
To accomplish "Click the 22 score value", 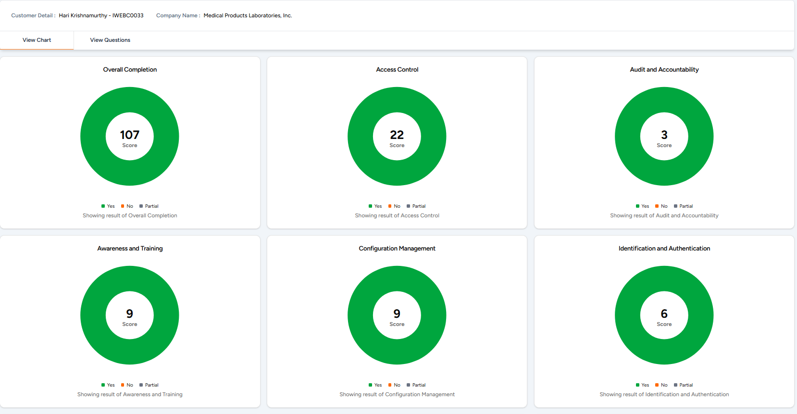I will click(x=397, y=135).
